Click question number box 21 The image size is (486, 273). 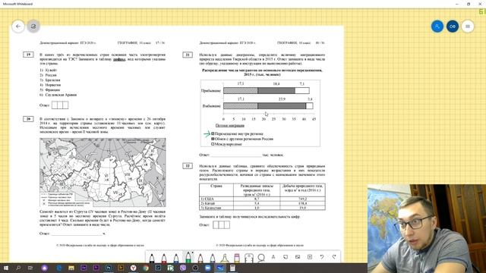(188, 55)
